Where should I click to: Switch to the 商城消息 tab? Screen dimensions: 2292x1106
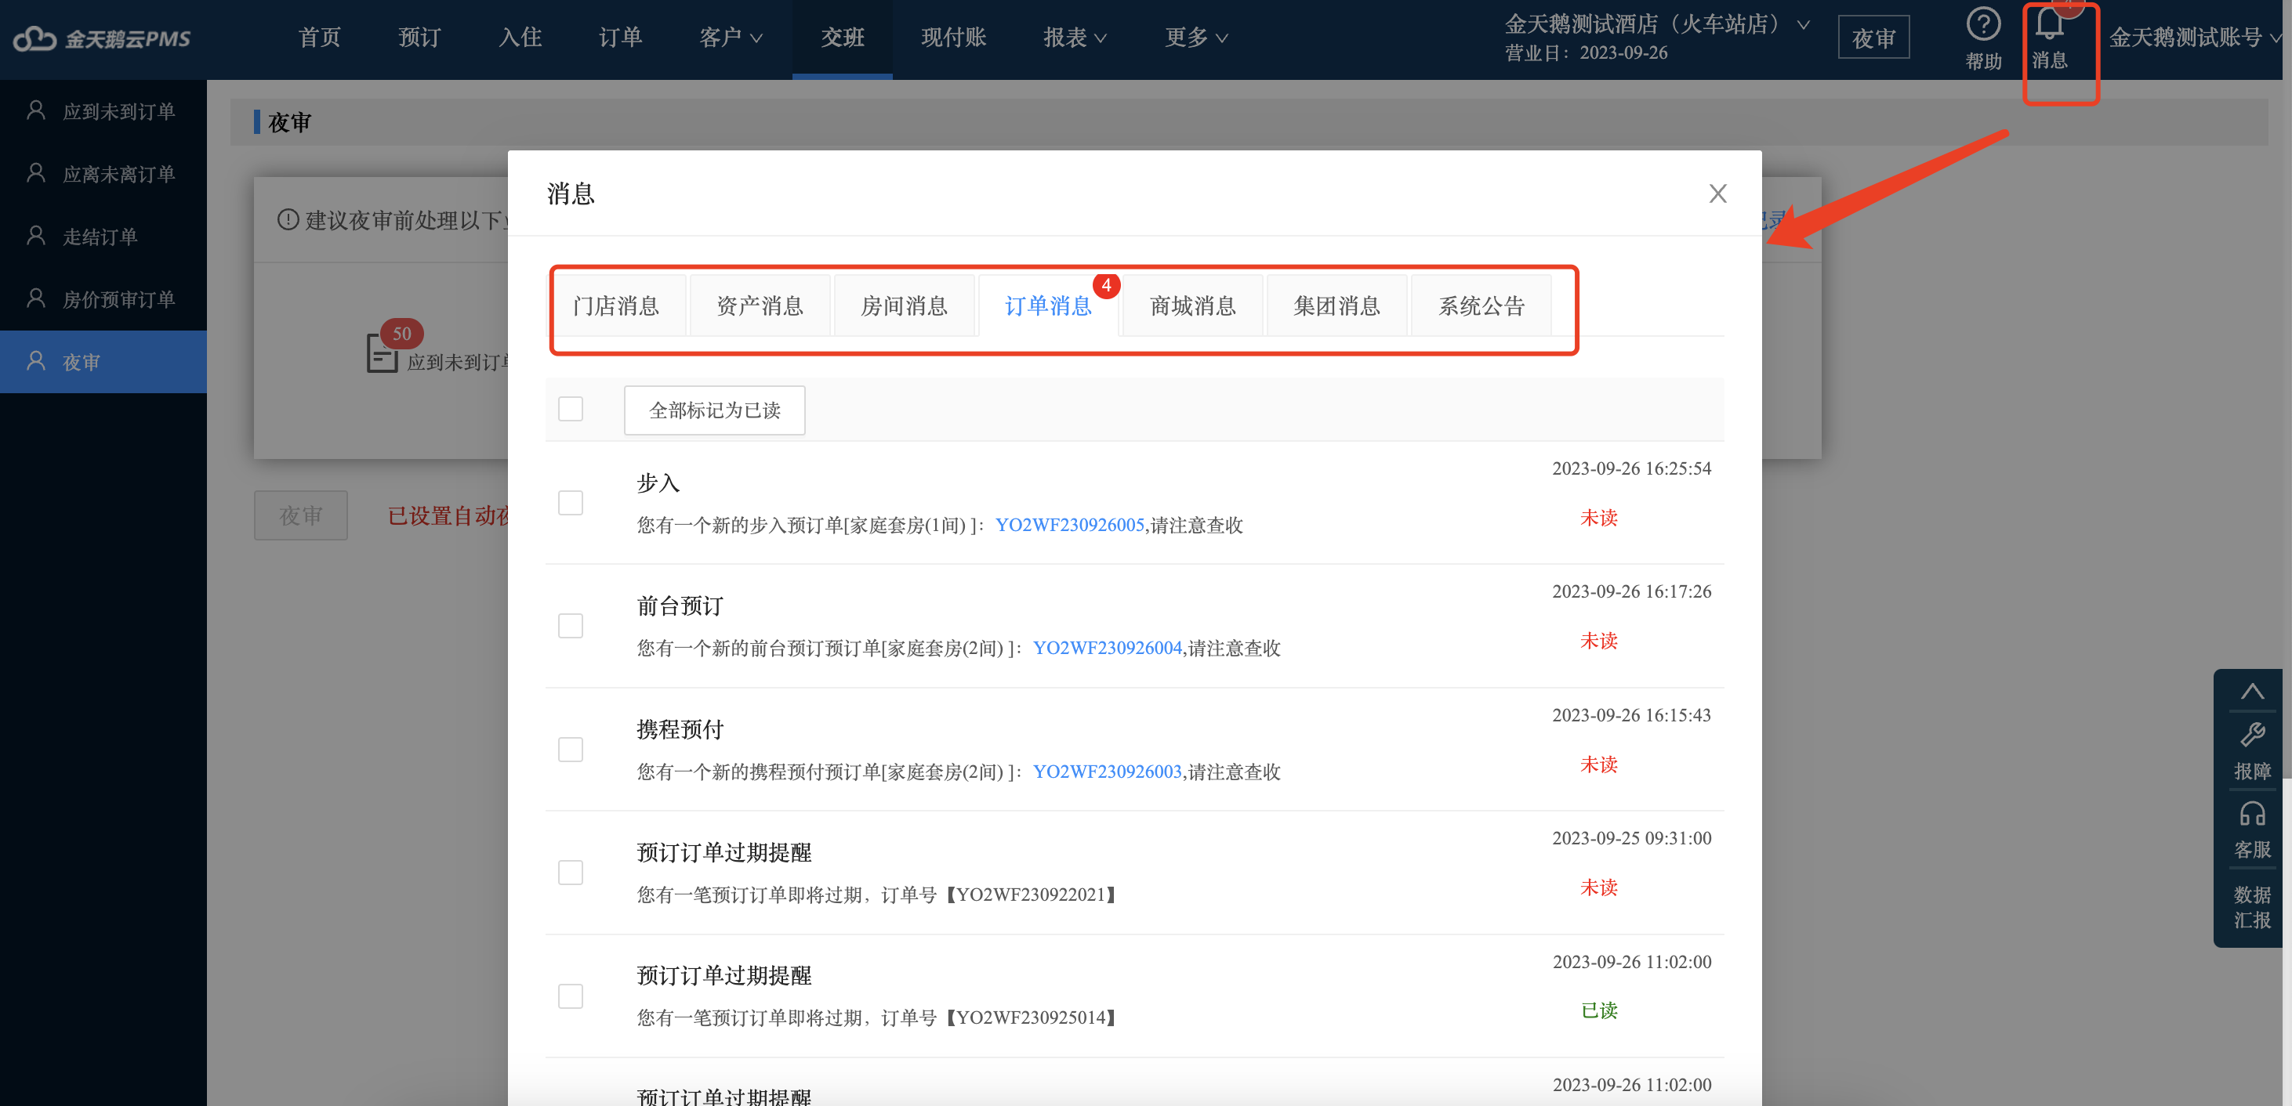[x=1193, y=305]
